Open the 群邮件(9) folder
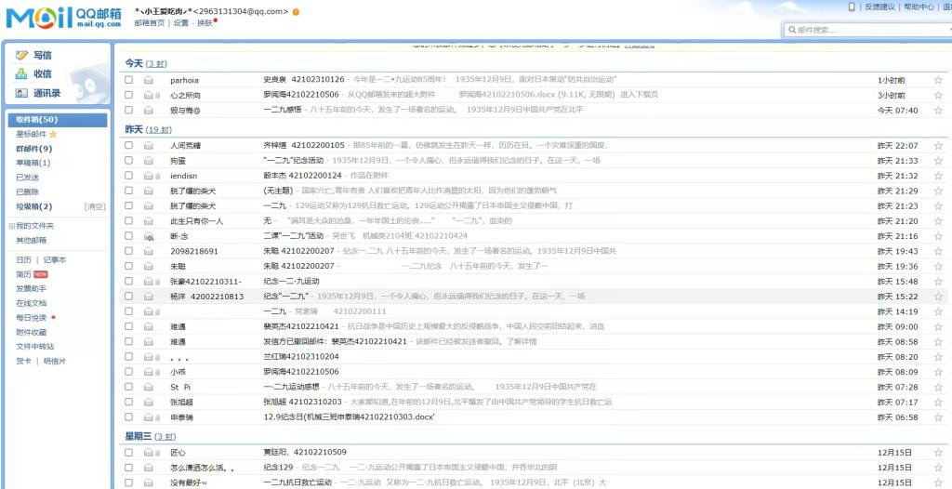Screen dimensions: 952x489 click(x=34, y=149)
